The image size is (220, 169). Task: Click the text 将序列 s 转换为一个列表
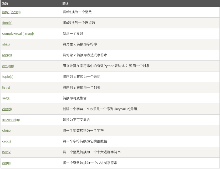pyautogui.click(x=81, y=88)
